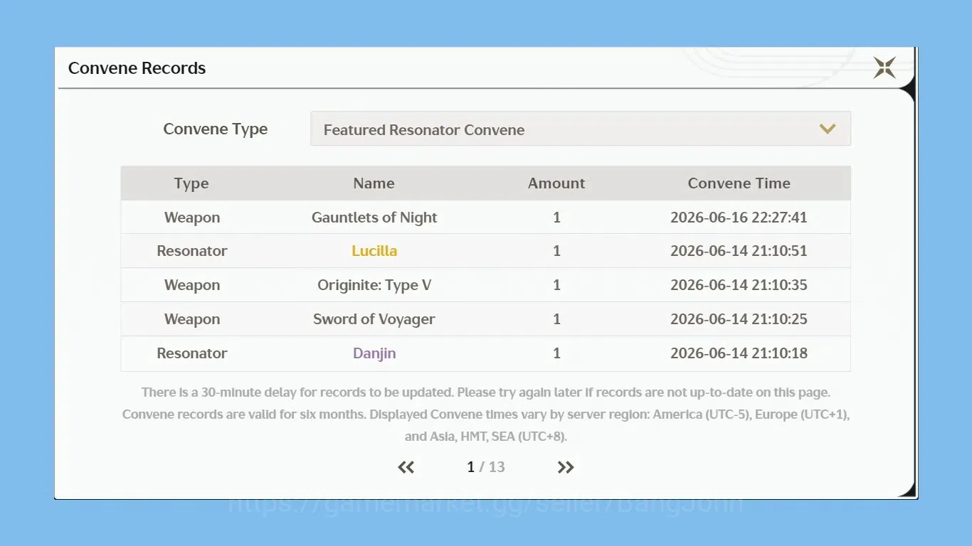Go to the previous records page
Viewport: 972px width, 546px height.
click(x=406, y=467)
